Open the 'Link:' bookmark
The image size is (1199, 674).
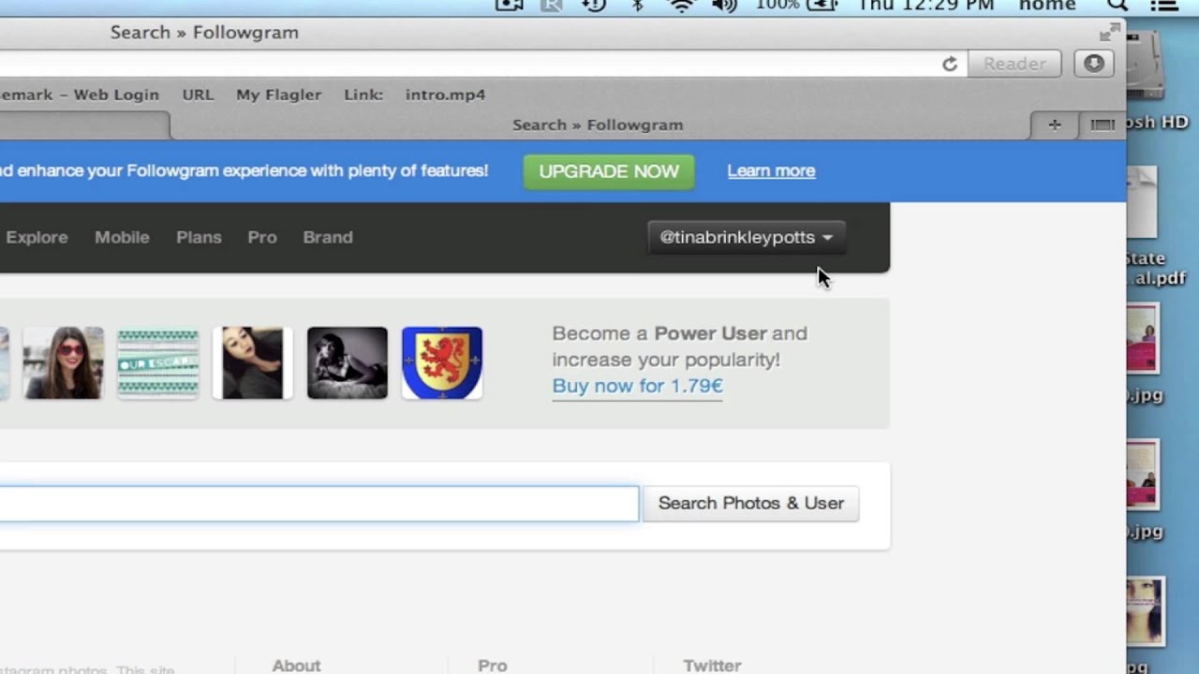[x=363, y=95]
